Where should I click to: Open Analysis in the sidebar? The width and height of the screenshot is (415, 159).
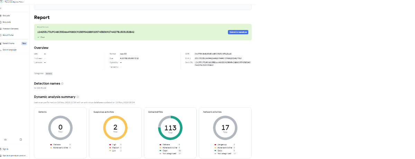(6, 16)
